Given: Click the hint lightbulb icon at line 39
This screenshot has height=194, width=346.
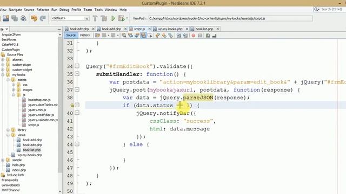Looking at the screenshot, I should [72, 106].
